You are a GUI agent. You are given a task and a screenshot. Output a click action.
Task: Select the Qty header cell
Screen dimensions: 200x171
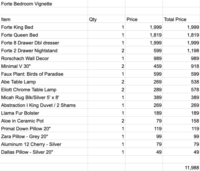(x=106, y=19)
